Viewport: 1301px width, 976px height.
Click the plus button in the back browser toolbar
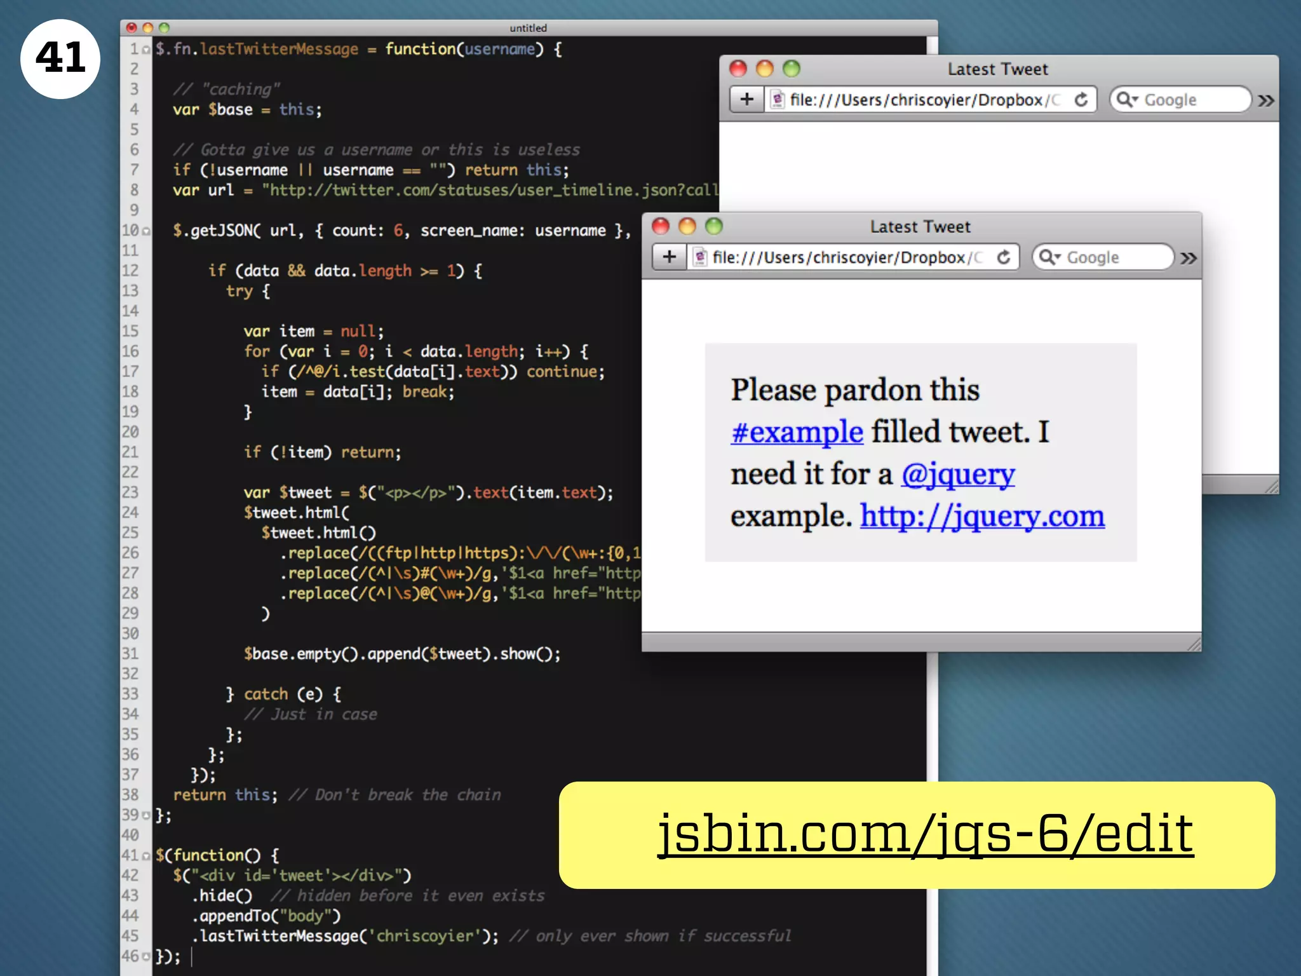[746, 100]
